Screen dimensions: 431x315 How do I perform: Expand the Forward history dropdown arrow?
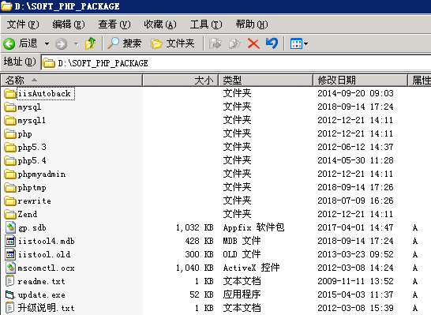tap(76, 43)
